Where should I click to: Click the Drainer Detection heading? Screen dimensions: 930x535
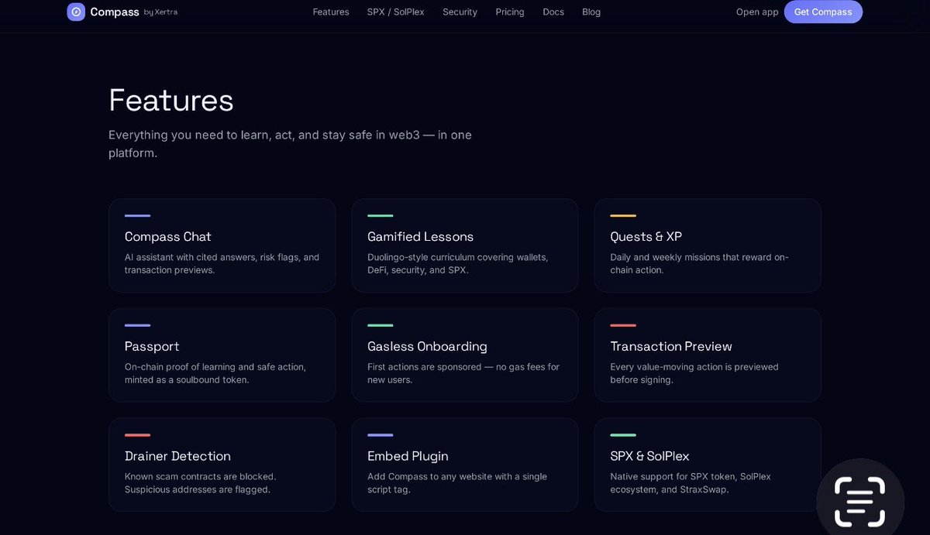click(x=177, y=456)
